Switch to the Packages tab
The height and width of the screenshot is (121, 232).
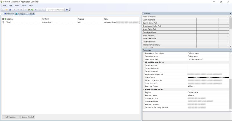20,14
